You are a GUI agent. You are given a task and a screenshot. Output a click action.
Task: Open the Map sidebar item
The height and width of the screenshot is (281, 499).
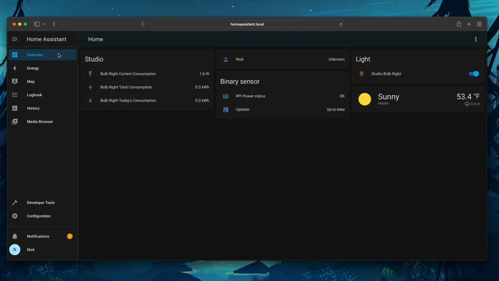coord(43,82)
